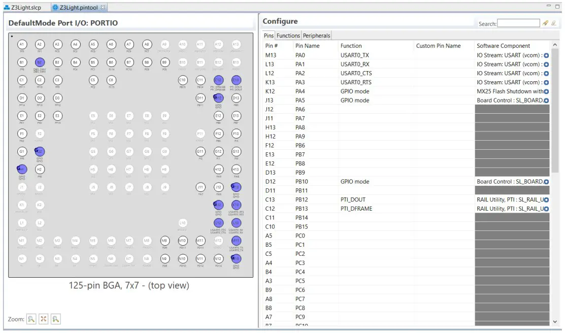The image size is (565, 333).
Task: Switch to the Peripherals tab
Action: point(316,36)
